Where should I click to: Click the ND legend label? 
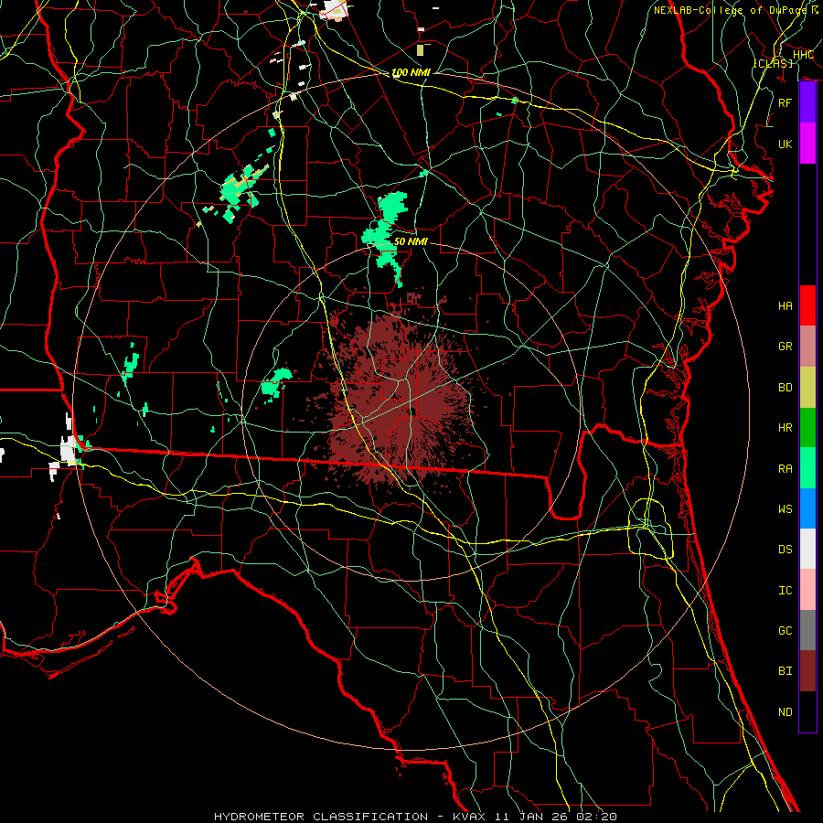[x=786, y=712]
